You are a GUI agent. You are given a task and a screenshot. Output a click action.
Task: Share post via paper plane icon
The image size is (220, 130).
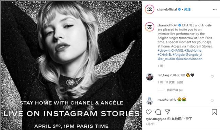pos(167,112)
